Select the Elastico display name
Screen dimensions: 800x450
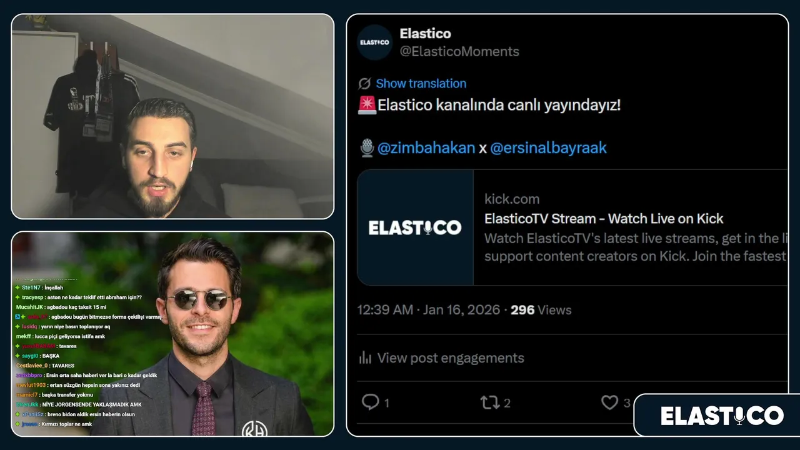click(425, 34)
